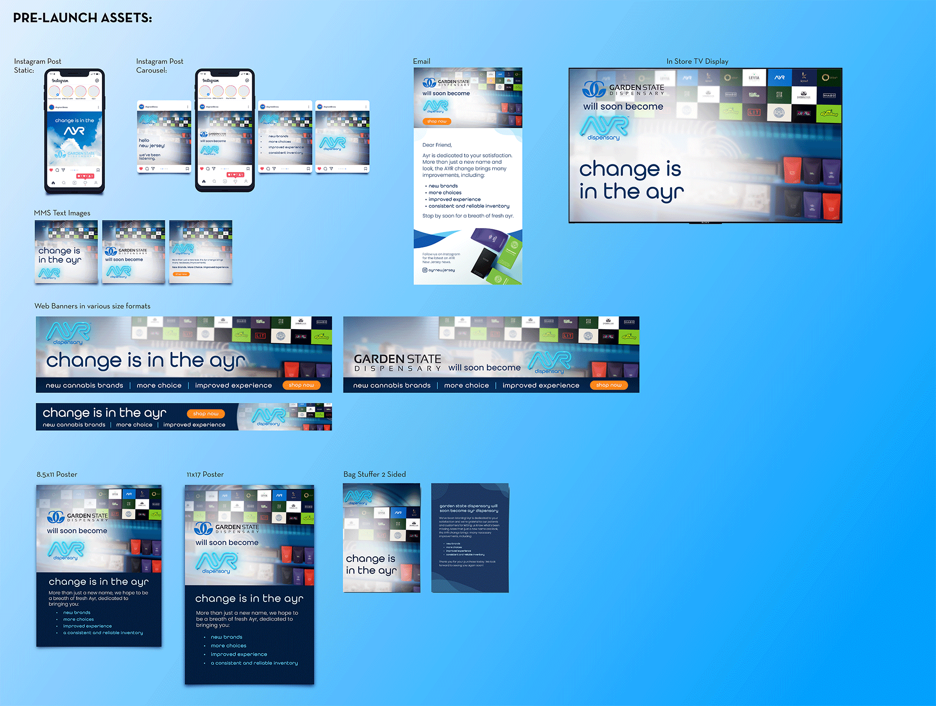Screen dimensions: 936x706
Task: Click 'shop now' on the Garden State web banner
Action: click(609, 385)
